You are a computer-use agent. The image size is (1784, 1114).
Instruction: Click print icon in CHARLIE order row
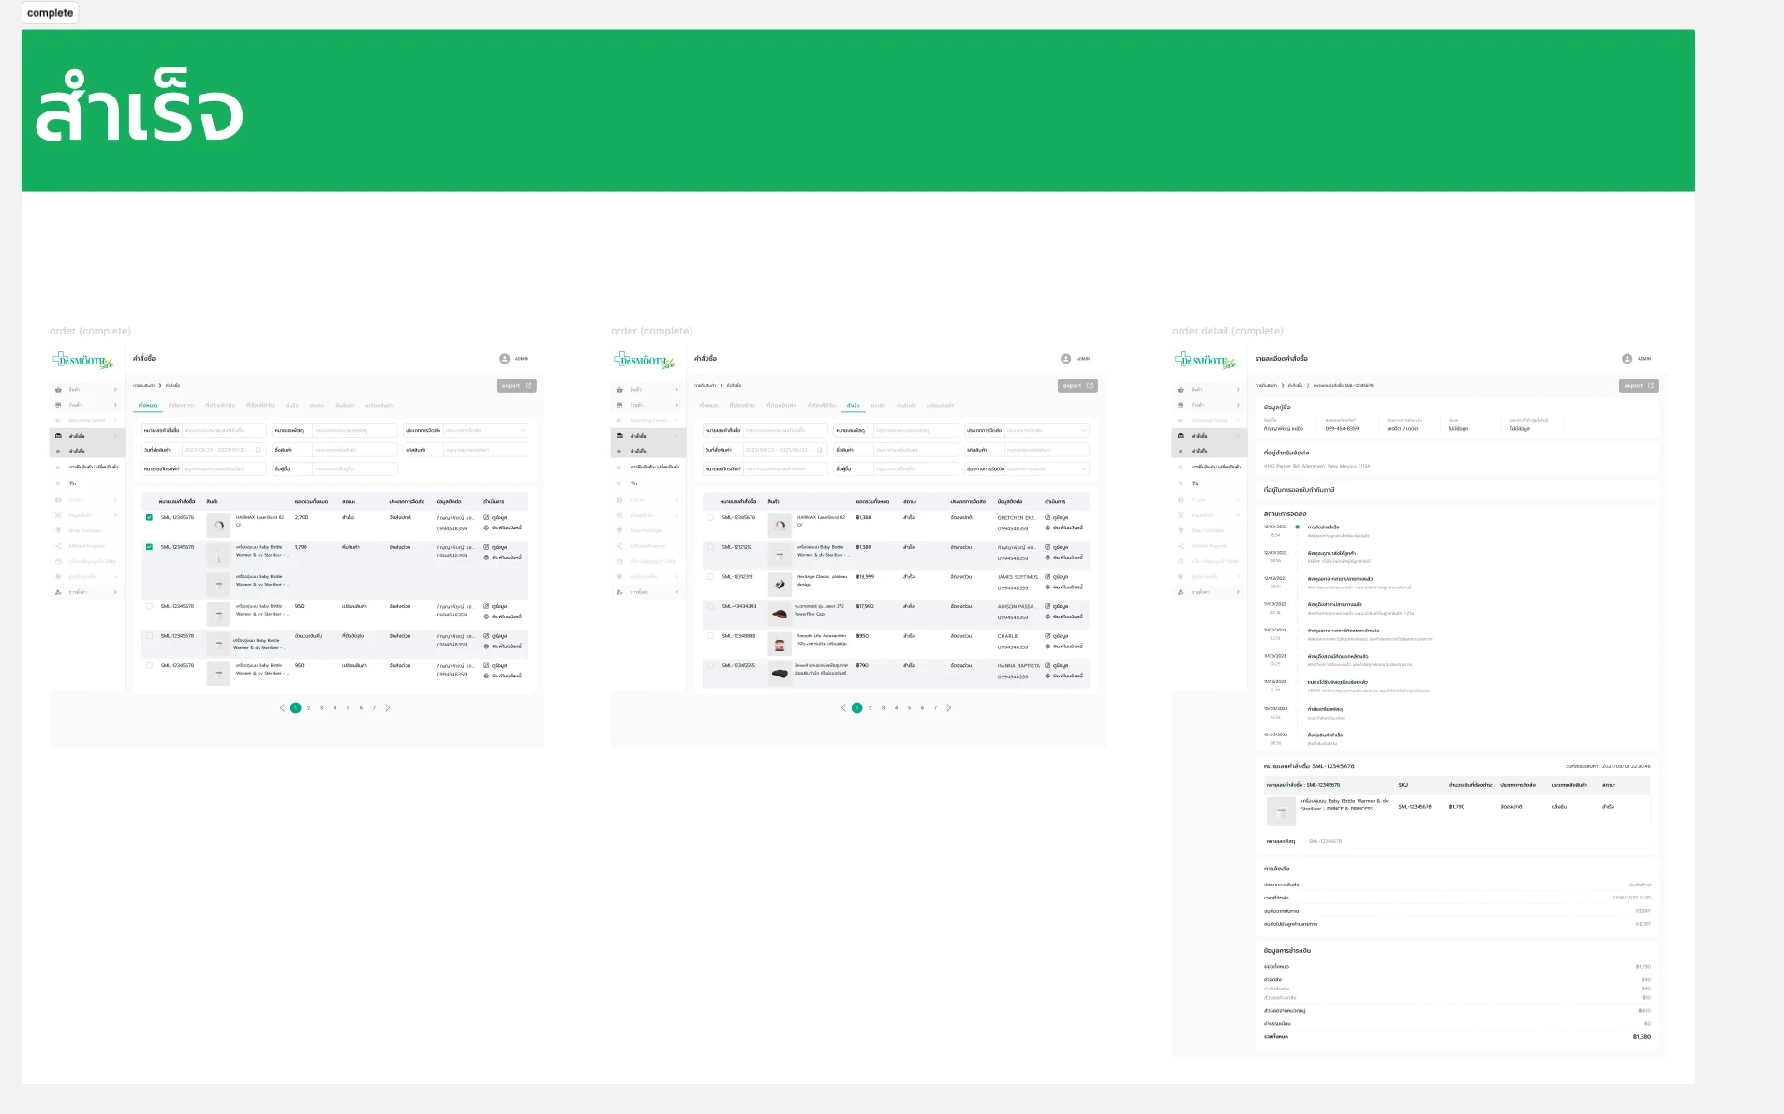1048,646
